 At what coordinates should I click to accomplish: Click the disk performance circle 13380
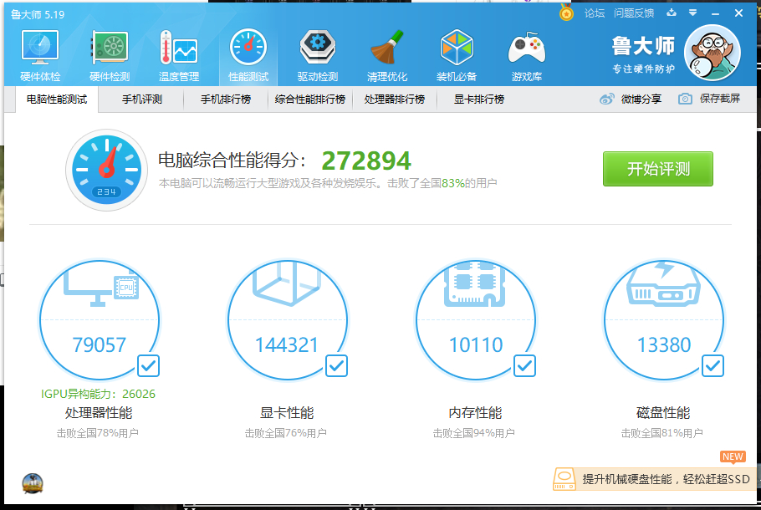(x=663, y=319)
